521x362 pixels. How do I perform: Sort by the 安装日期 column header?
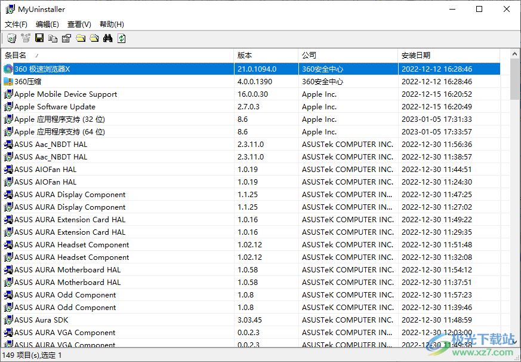click(x=449, y=55)
